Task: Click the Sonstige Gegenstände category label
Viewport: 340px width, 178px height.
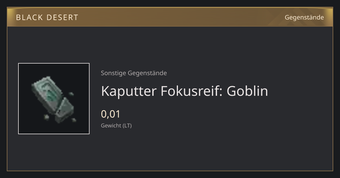Action: [134, 73]
